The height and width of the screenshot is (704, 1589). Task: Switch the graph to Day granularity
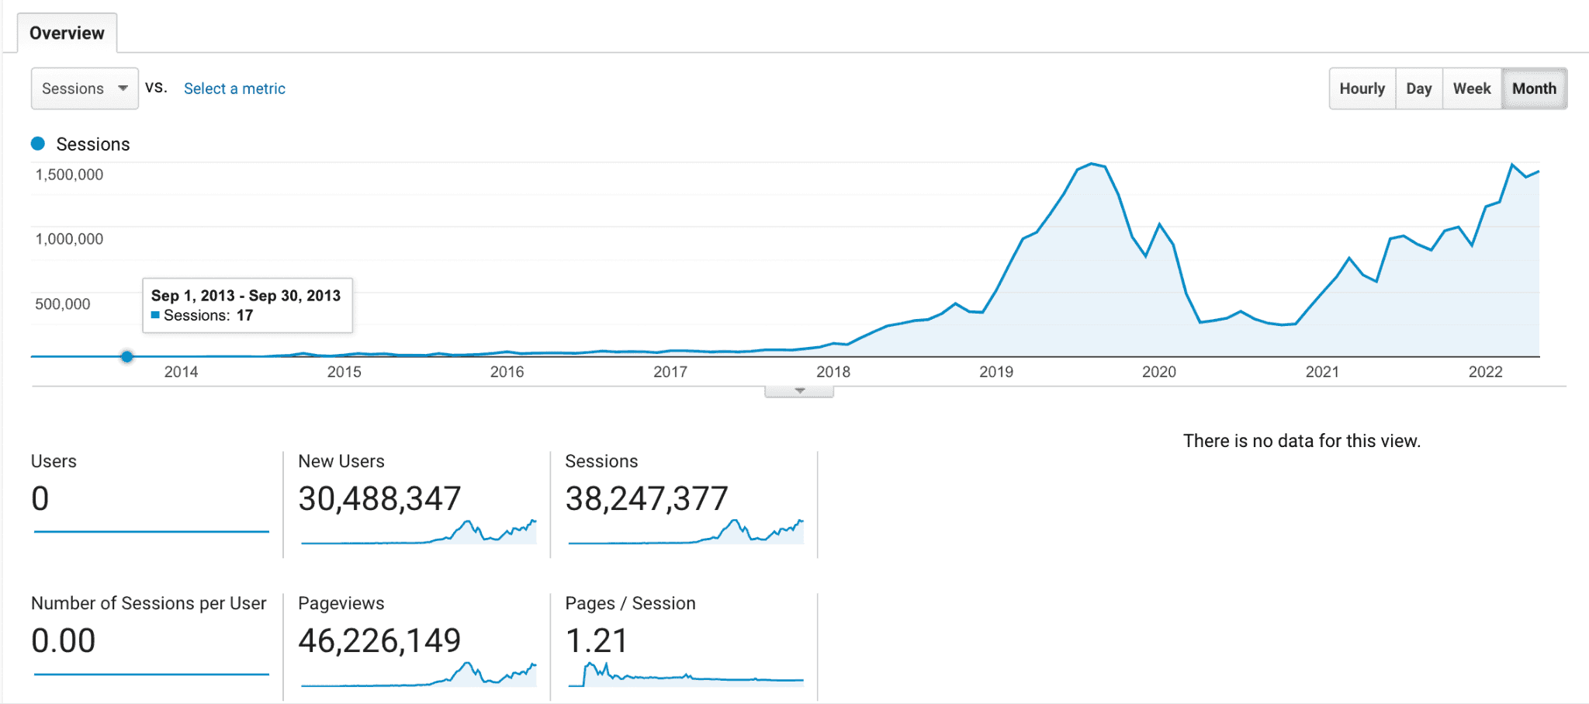click(1418, 88)
